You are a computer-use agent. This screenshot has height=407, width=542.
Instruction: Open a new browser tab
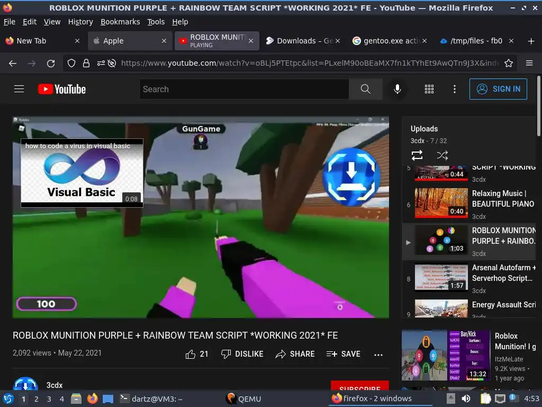click(531, 41)
